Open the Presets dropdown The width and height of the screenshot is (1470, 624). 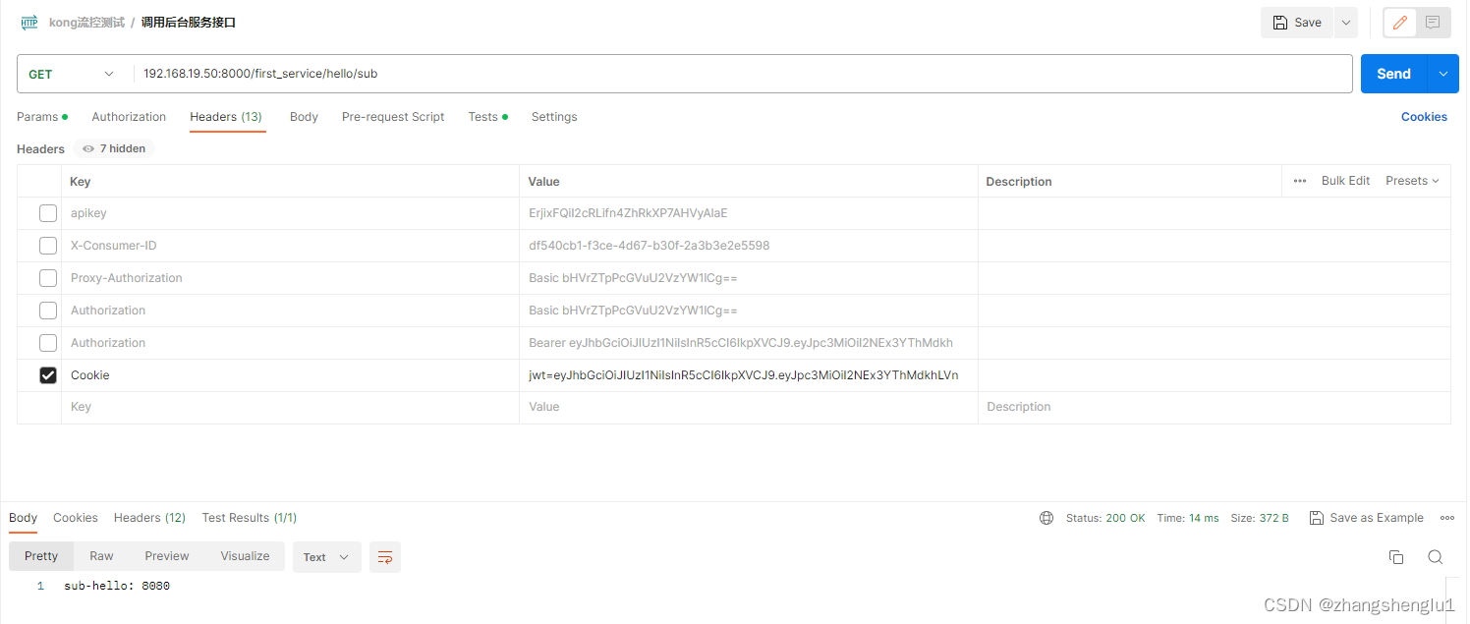(x=1412, y=181)
